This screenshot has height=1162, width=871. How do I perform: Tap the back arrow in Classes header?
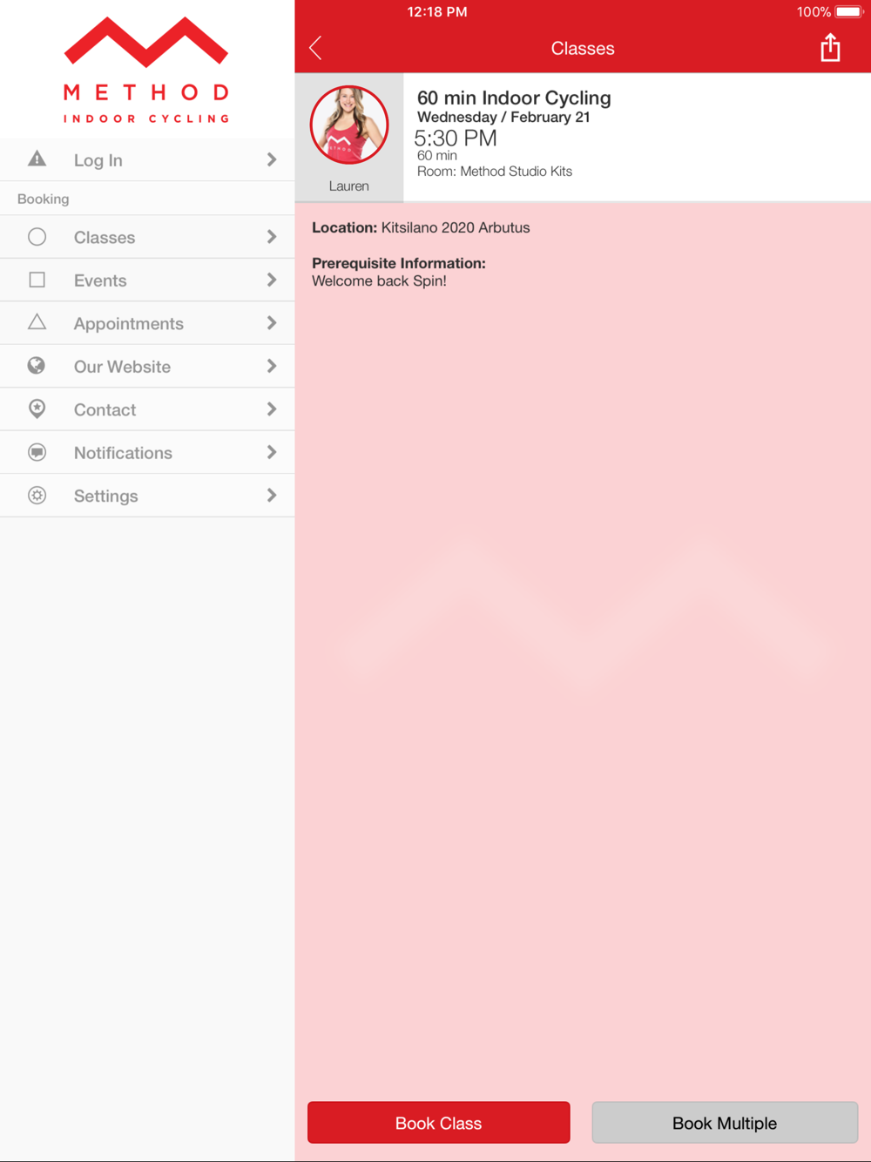point(315,48)
